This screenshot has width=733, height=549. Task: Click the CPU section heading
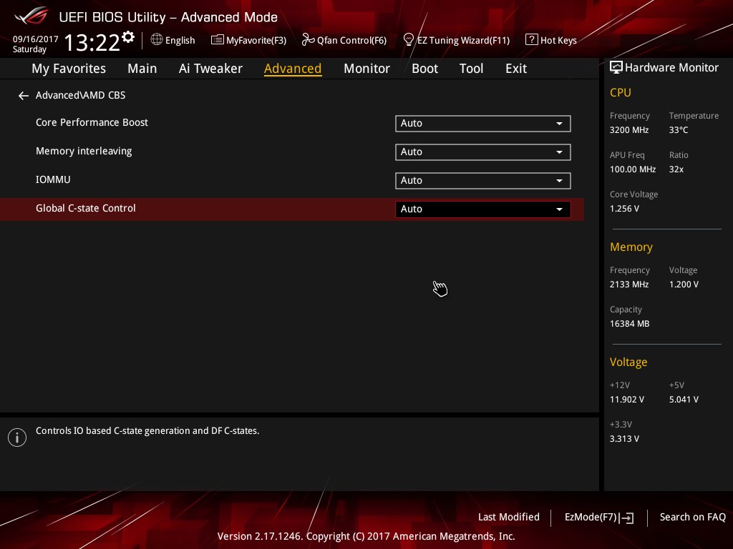[621, 92]
